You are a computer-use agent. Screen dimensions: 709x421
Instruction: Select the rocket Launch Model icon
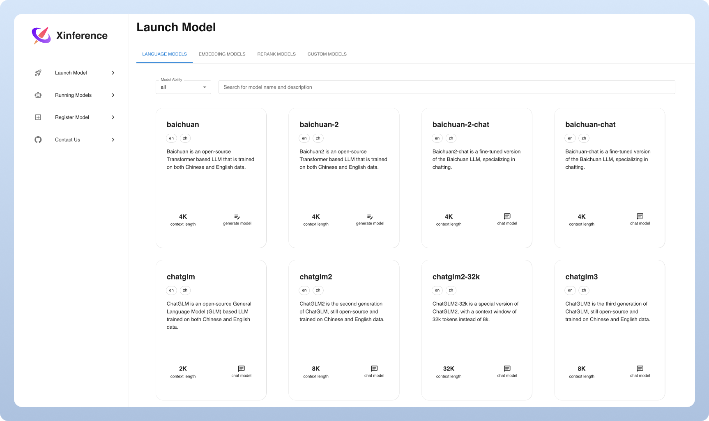pyautogui.click(x=38, y=73)
